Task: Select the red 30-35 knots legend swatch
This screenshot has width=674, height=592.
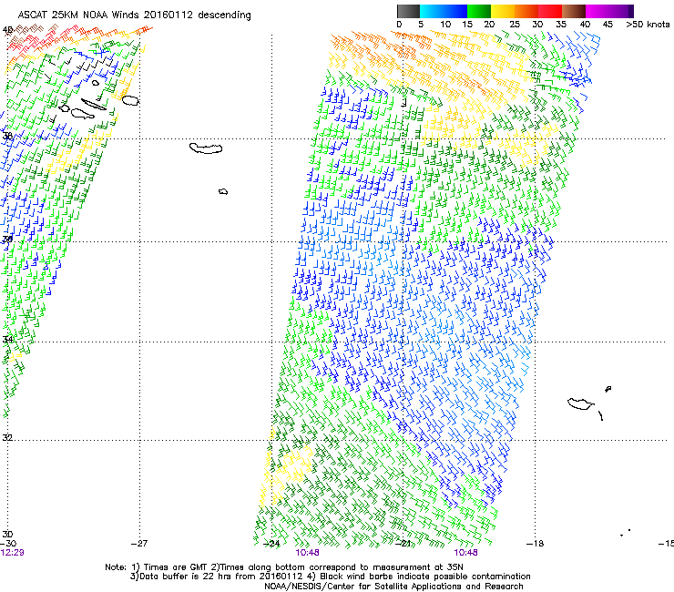Action: (x=550, y=11)
